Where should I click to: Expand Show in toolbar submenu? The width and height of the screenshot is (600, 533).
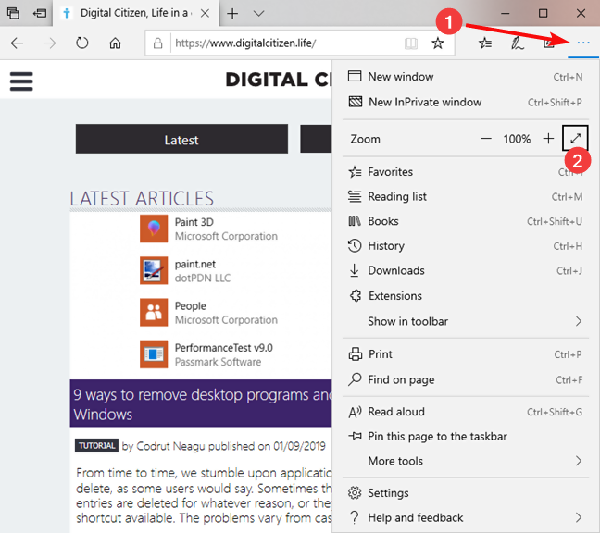(x=466, y=321)
